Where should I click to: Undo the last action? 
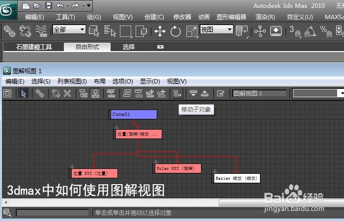click(x=60, y=5)
